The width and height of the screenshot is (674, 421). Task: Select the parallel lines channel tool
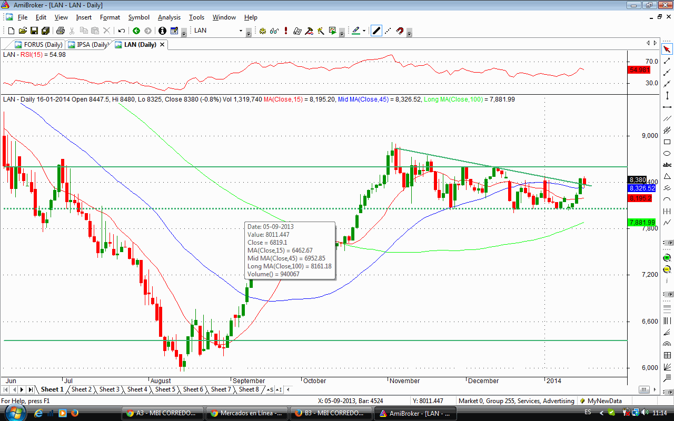click(x=667, y=118)
